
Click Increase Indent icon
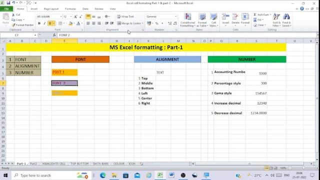click(112, 23)
